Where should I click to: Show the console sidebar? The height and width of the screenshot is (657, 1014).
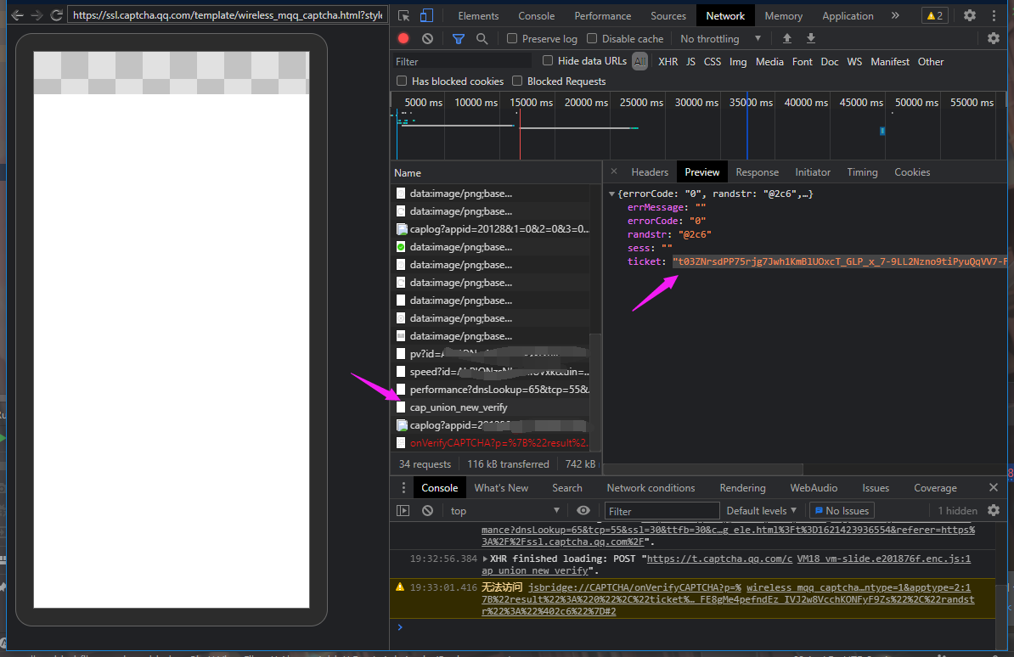coord(403,510)
